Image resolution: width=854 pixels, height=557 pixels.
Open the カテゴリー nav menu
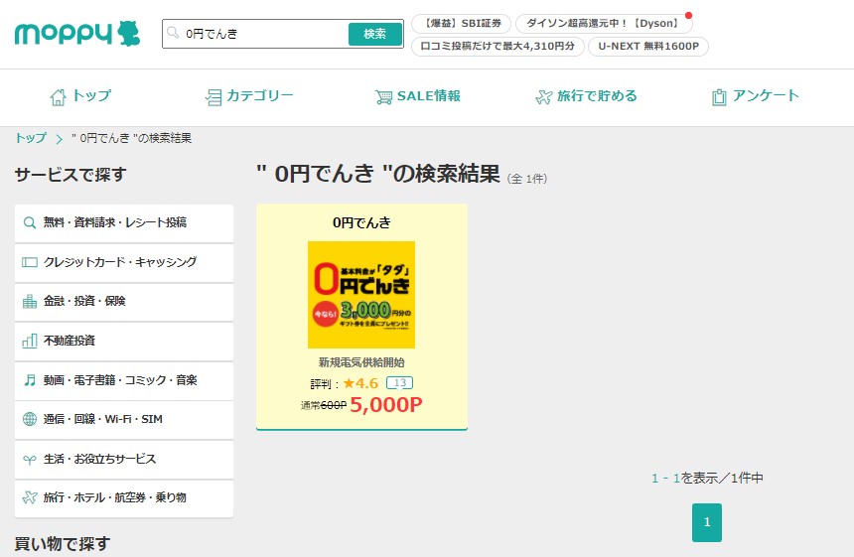click(x=249, y=96)
